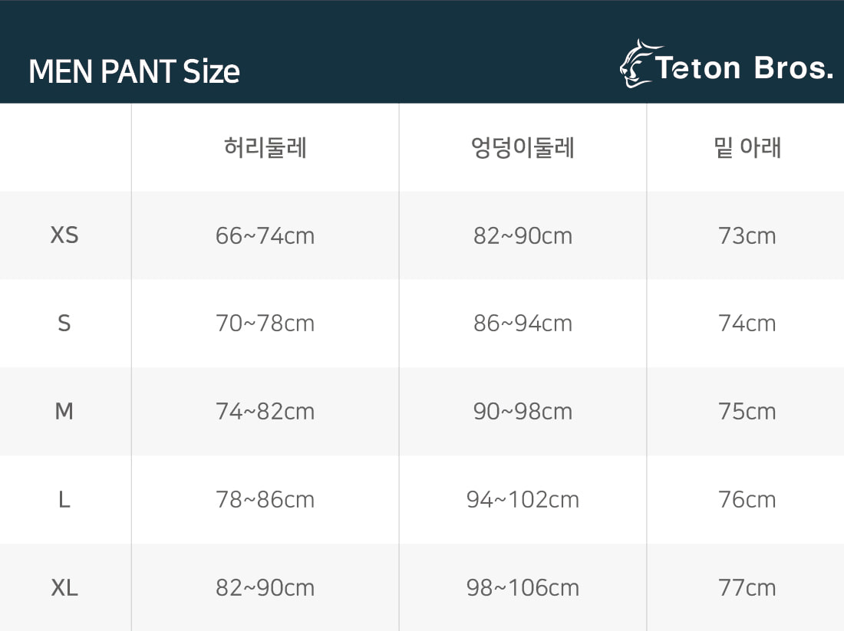Click the XL size row label
This screenshot has width=844, height=631.
point(64,588)
